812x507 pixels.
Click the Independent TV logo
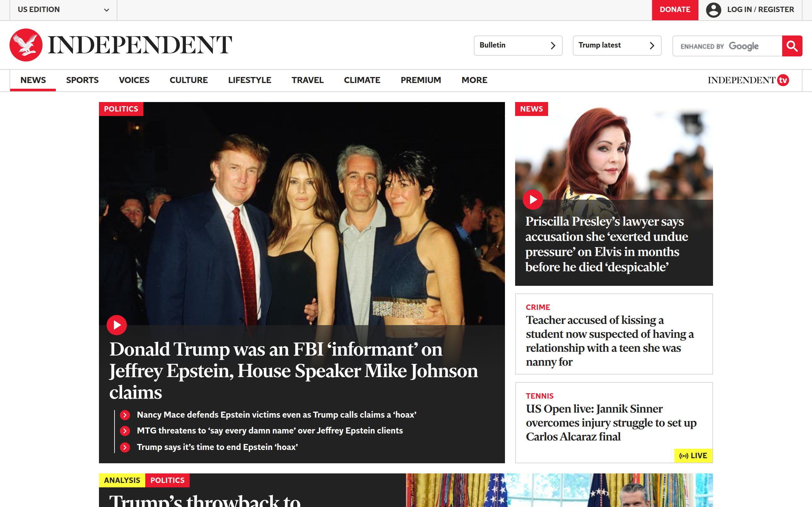point(748,80)
